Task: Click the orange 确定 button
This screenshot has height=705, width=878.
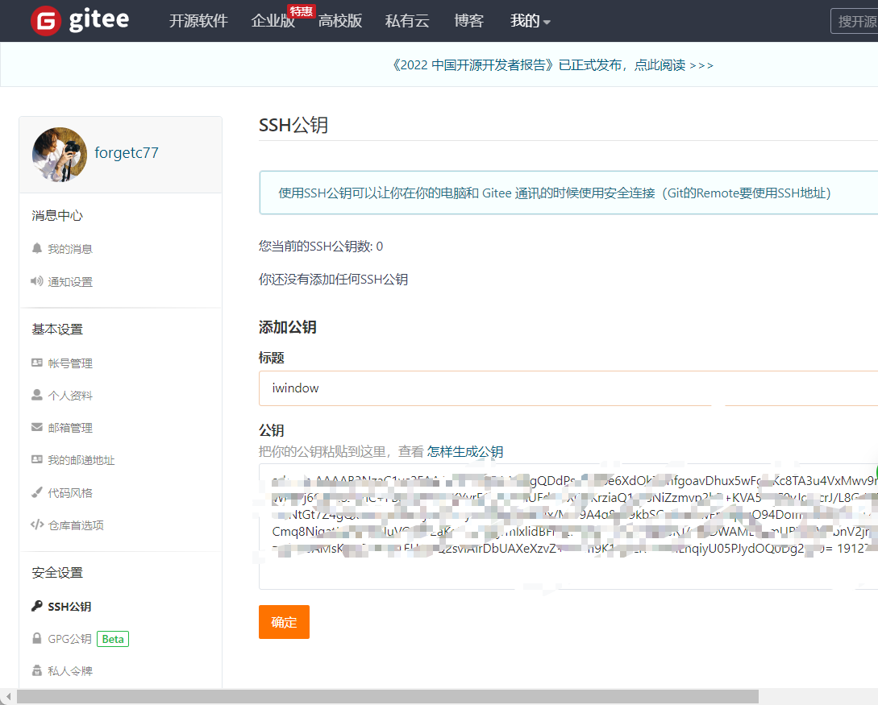Action: pos(284,622)
